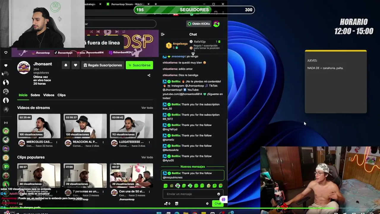Select the first green emote in quick emote row
Viewport: 380px width, 214px height.
click(x=165, y=186)
